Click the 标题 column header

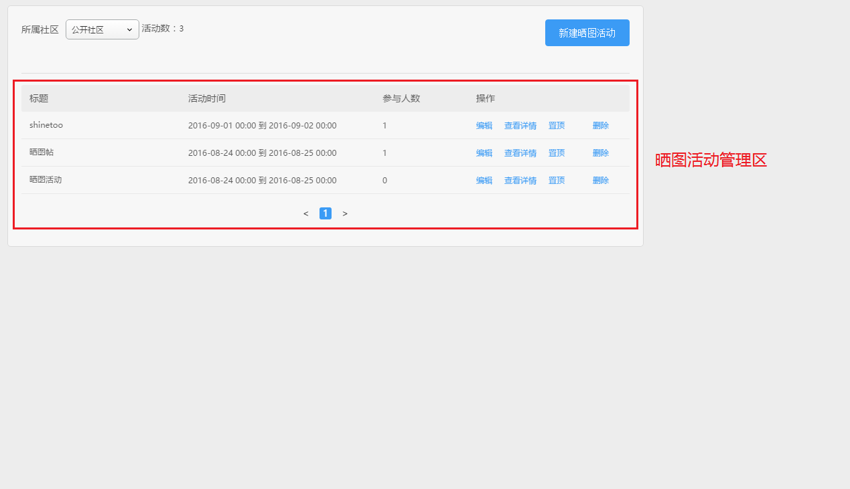39,98
